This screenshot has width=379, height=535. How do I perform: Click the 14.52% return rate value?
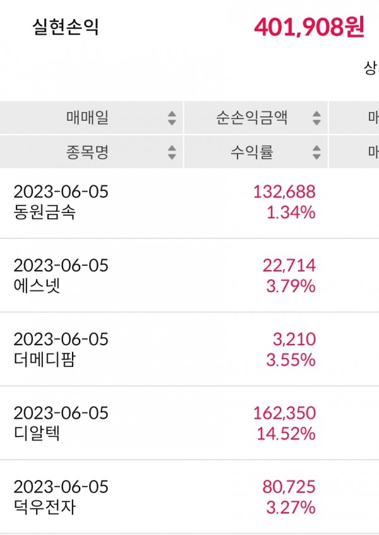[289, 434]
